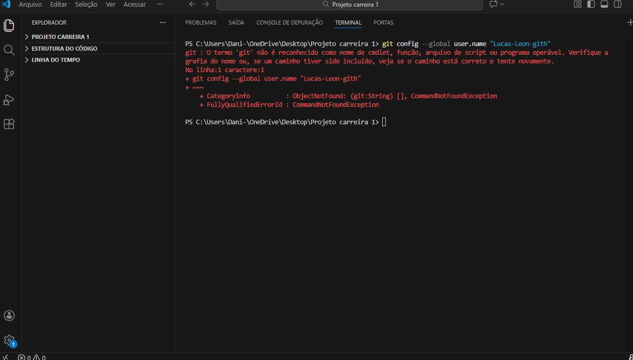The image size is (633, 360).
Task: Expand the ESTRUTURA DO CÓDIGO section
Action: pos(64,49)
